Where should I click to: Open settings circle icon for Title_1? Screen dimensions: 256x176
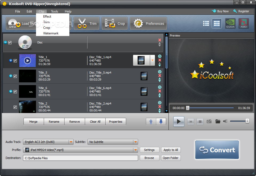click(160, 56)
